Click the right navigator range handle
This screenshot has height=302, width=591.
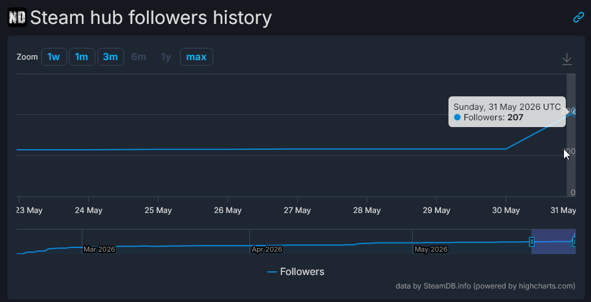click(575, 242)
